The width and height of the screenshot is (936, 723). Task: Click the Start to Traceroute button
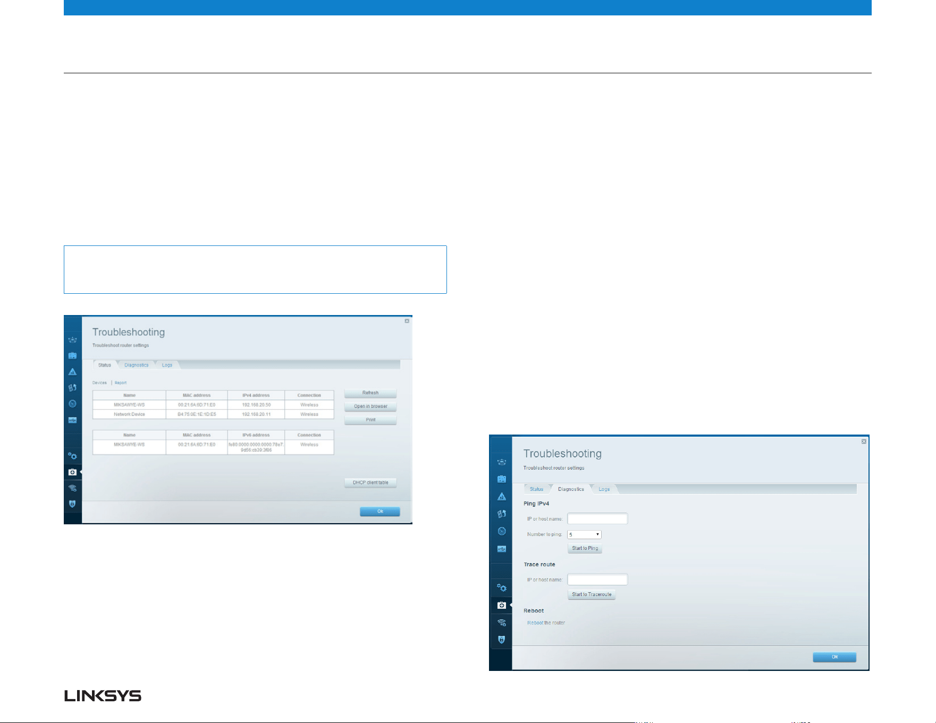(x=592, y=594)
